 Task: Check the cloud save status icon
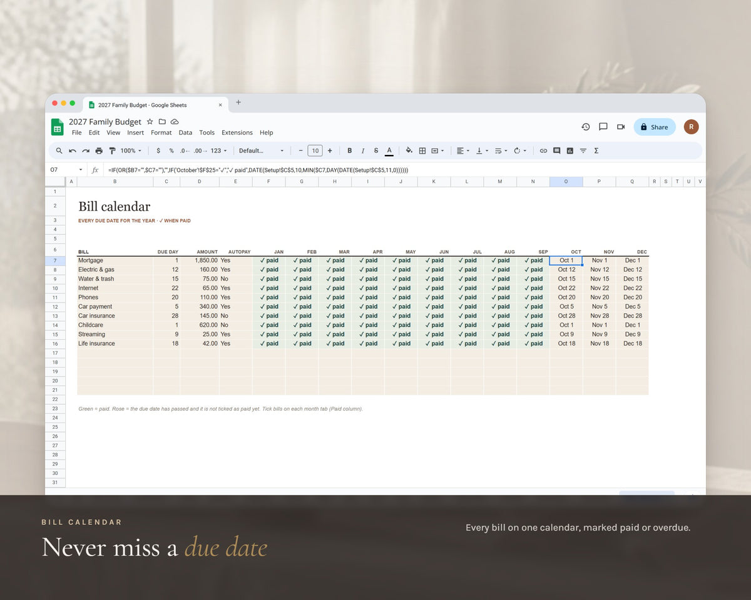tap(175, 122)
